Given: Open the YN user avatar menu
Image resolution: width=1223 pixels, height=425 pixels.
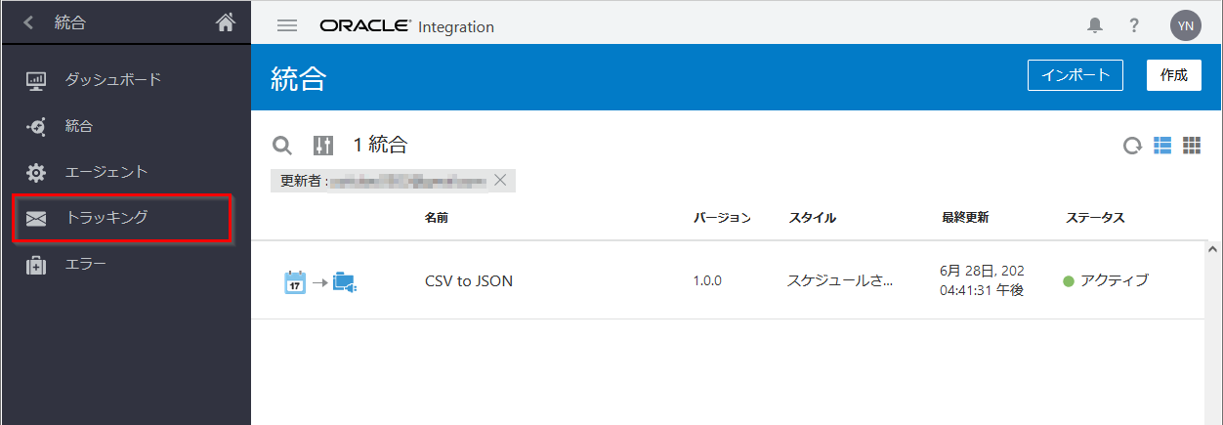Looking at the screenshot, I should coord(1185,26).
